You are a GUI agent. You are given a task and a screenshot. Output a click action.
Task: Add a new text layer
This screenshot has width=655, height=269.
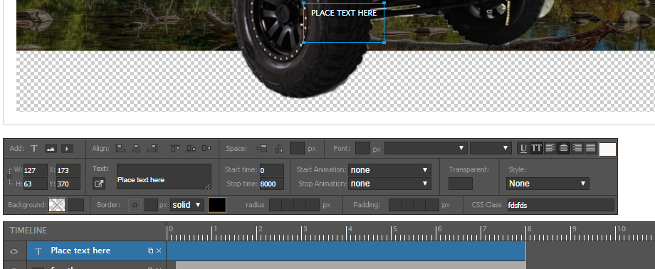[34, 149]
